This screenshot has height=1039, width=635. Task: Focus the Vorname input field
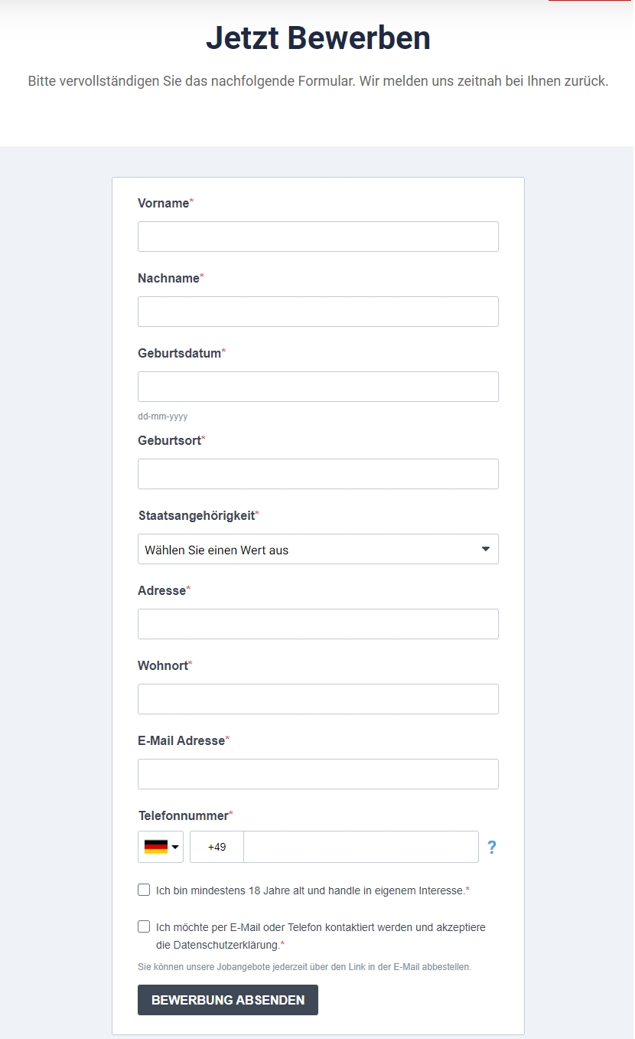point(318,237)
